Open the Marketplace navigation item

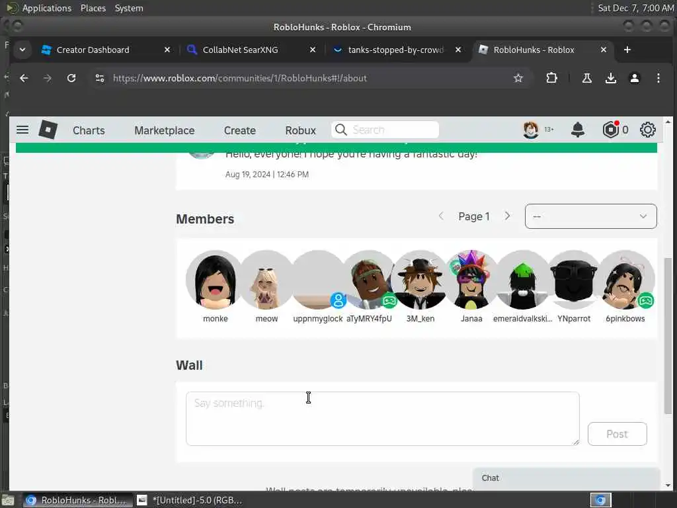[165, 130]
